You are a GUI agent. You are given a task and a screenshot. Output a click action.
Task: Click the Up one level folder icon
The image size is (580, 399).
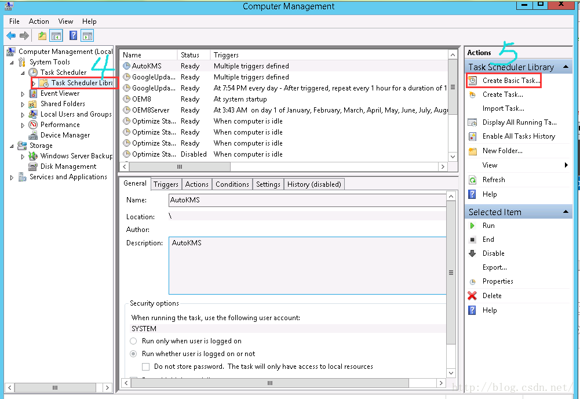pos(42,36)
